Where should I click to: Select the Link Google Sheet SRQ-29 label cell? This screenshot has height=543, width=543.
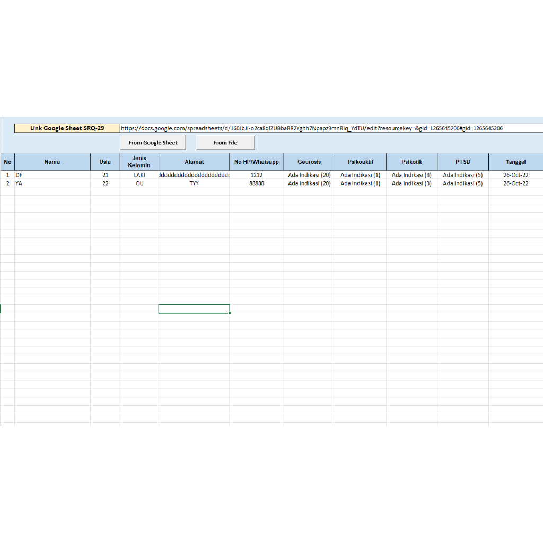pyautogui.click(x=67, y=128)
